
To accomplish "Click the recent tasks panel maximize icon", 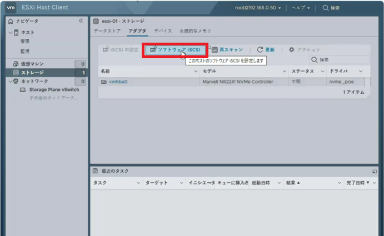I will pos(374,172).
